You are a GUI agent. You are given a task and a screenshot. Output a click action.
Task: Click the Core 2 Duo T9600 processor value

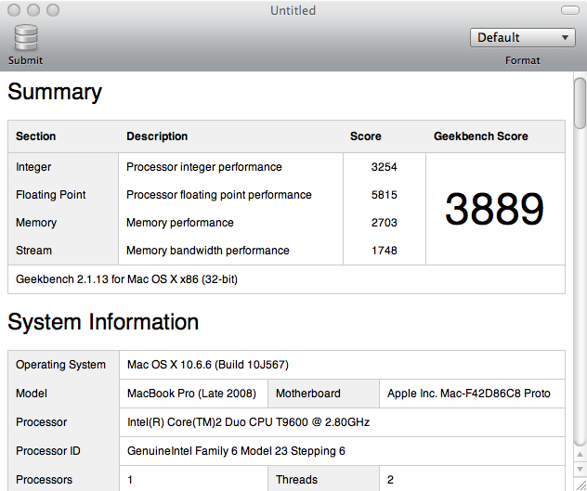click(248, 422)
